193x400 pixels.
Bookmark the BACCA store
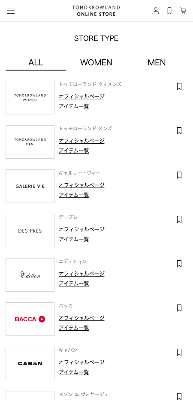pyautogui.click(x=179, y=308)
